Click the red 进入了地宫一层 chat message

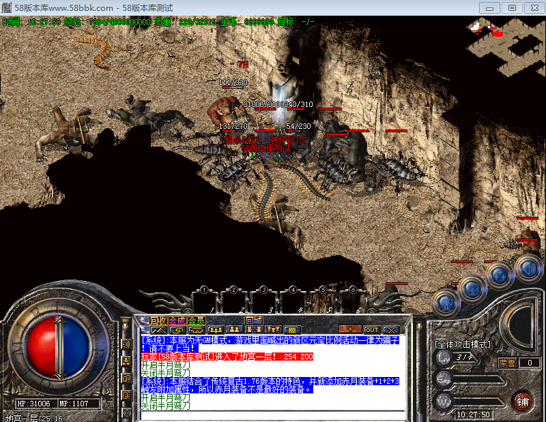pyautogui.click(x=227, y=357)
